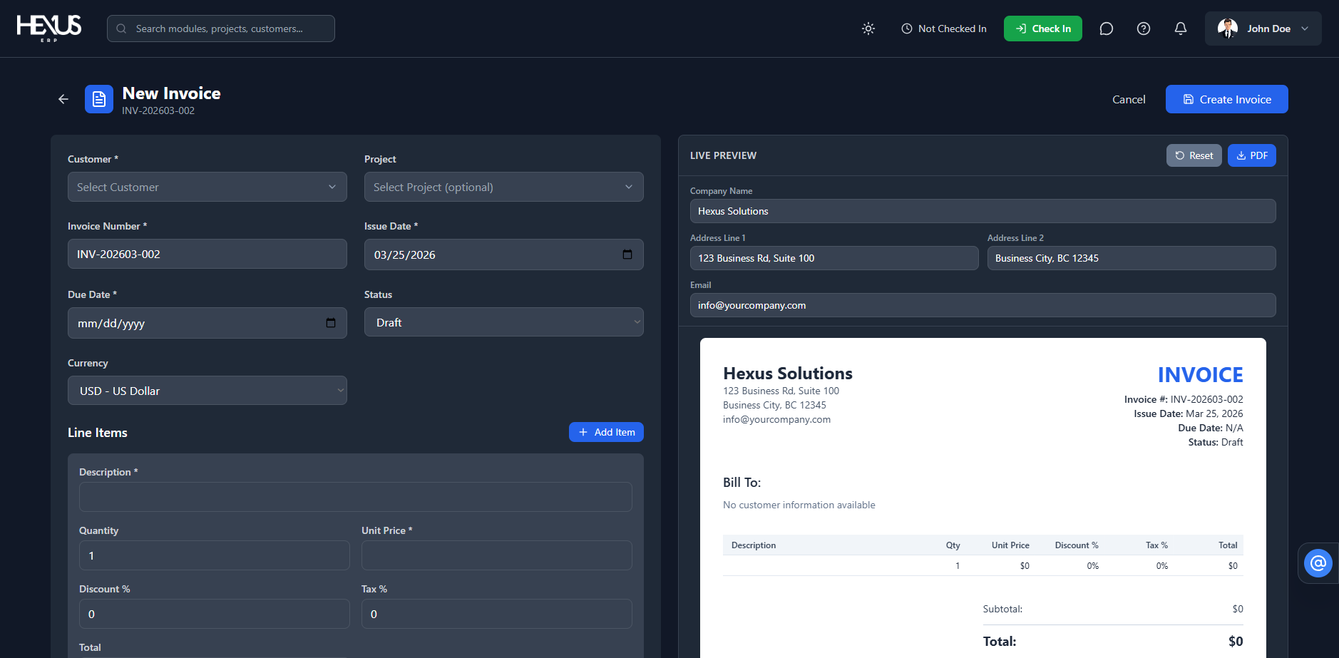Click the 'Line Items' section heading
The image size is (1339, 658).
98,433
